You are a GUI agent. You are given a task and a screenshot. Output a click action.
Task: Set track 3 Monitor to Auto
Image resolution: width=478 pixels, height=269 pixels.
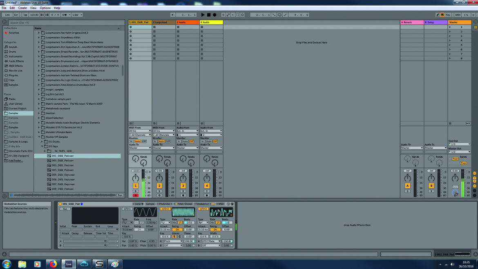click(x=185, y=141)
